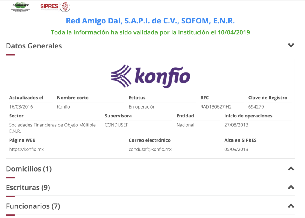Viewport: 305px width, 218px height.
Task: Click the Alta en SIPRES date 05/09/2013
Action: click(x=236, y=149)
